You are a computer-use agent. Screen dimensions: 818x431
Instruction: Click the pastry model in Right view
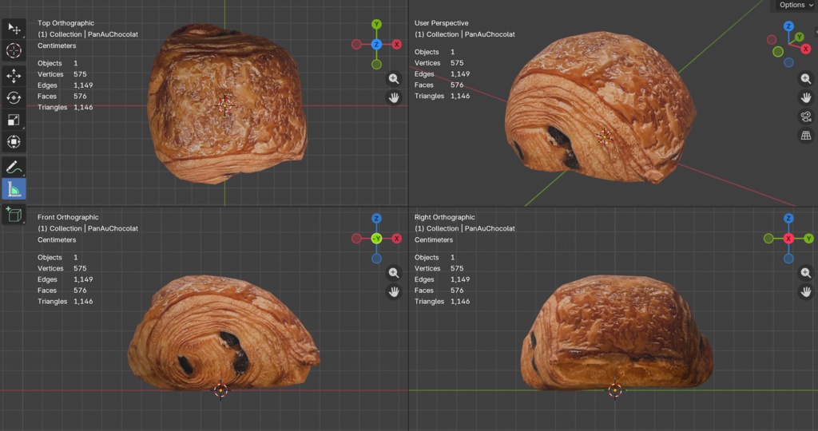617,333
